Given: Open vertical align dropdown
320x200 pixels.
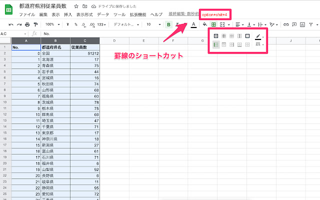Looking at the screenshot, I should (251, 24).
